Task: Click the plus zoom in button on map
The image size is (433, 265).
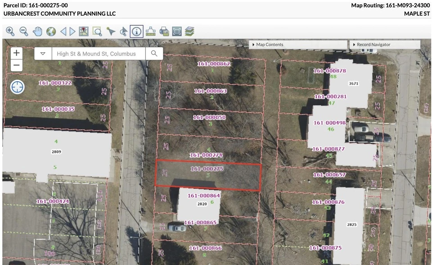Action: (17, 53)
